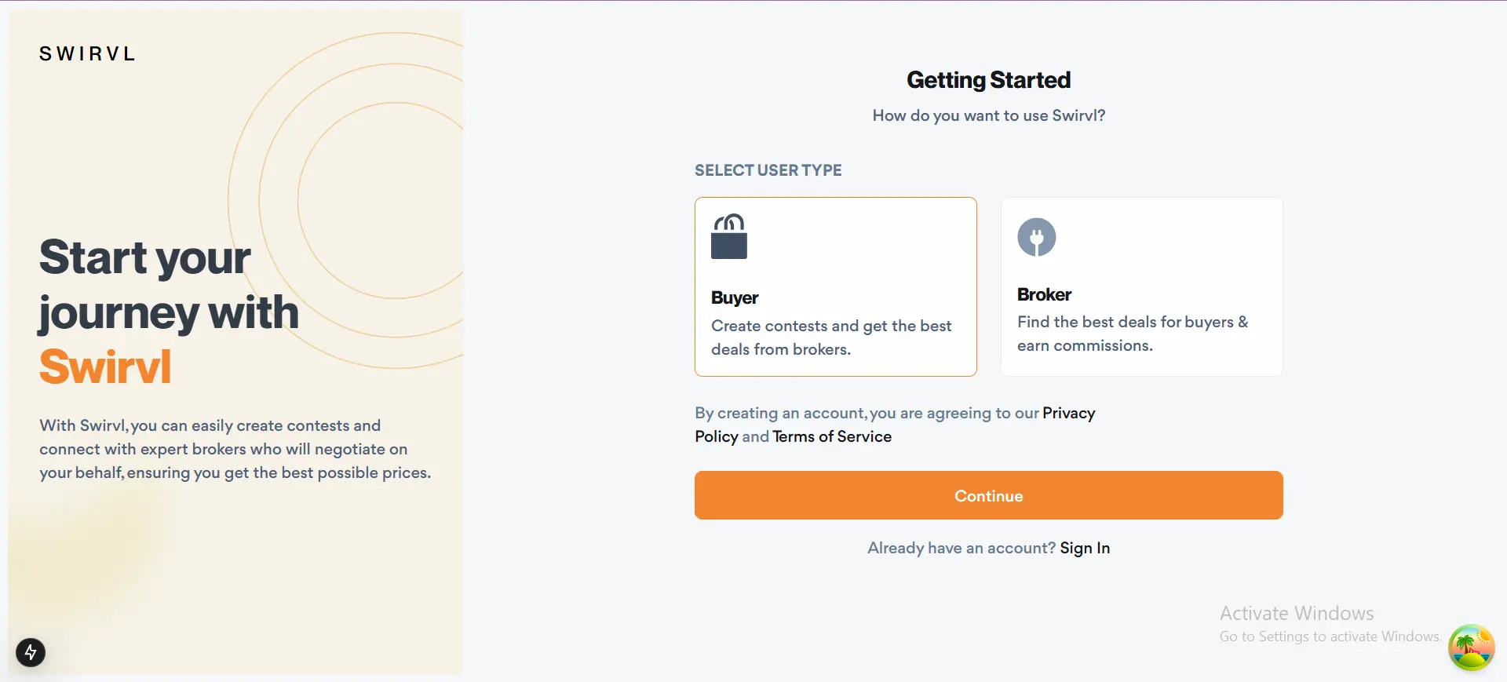Click the SELECT USER TYPE label
The image size is (1507, 682).
(x=768, y=170)
